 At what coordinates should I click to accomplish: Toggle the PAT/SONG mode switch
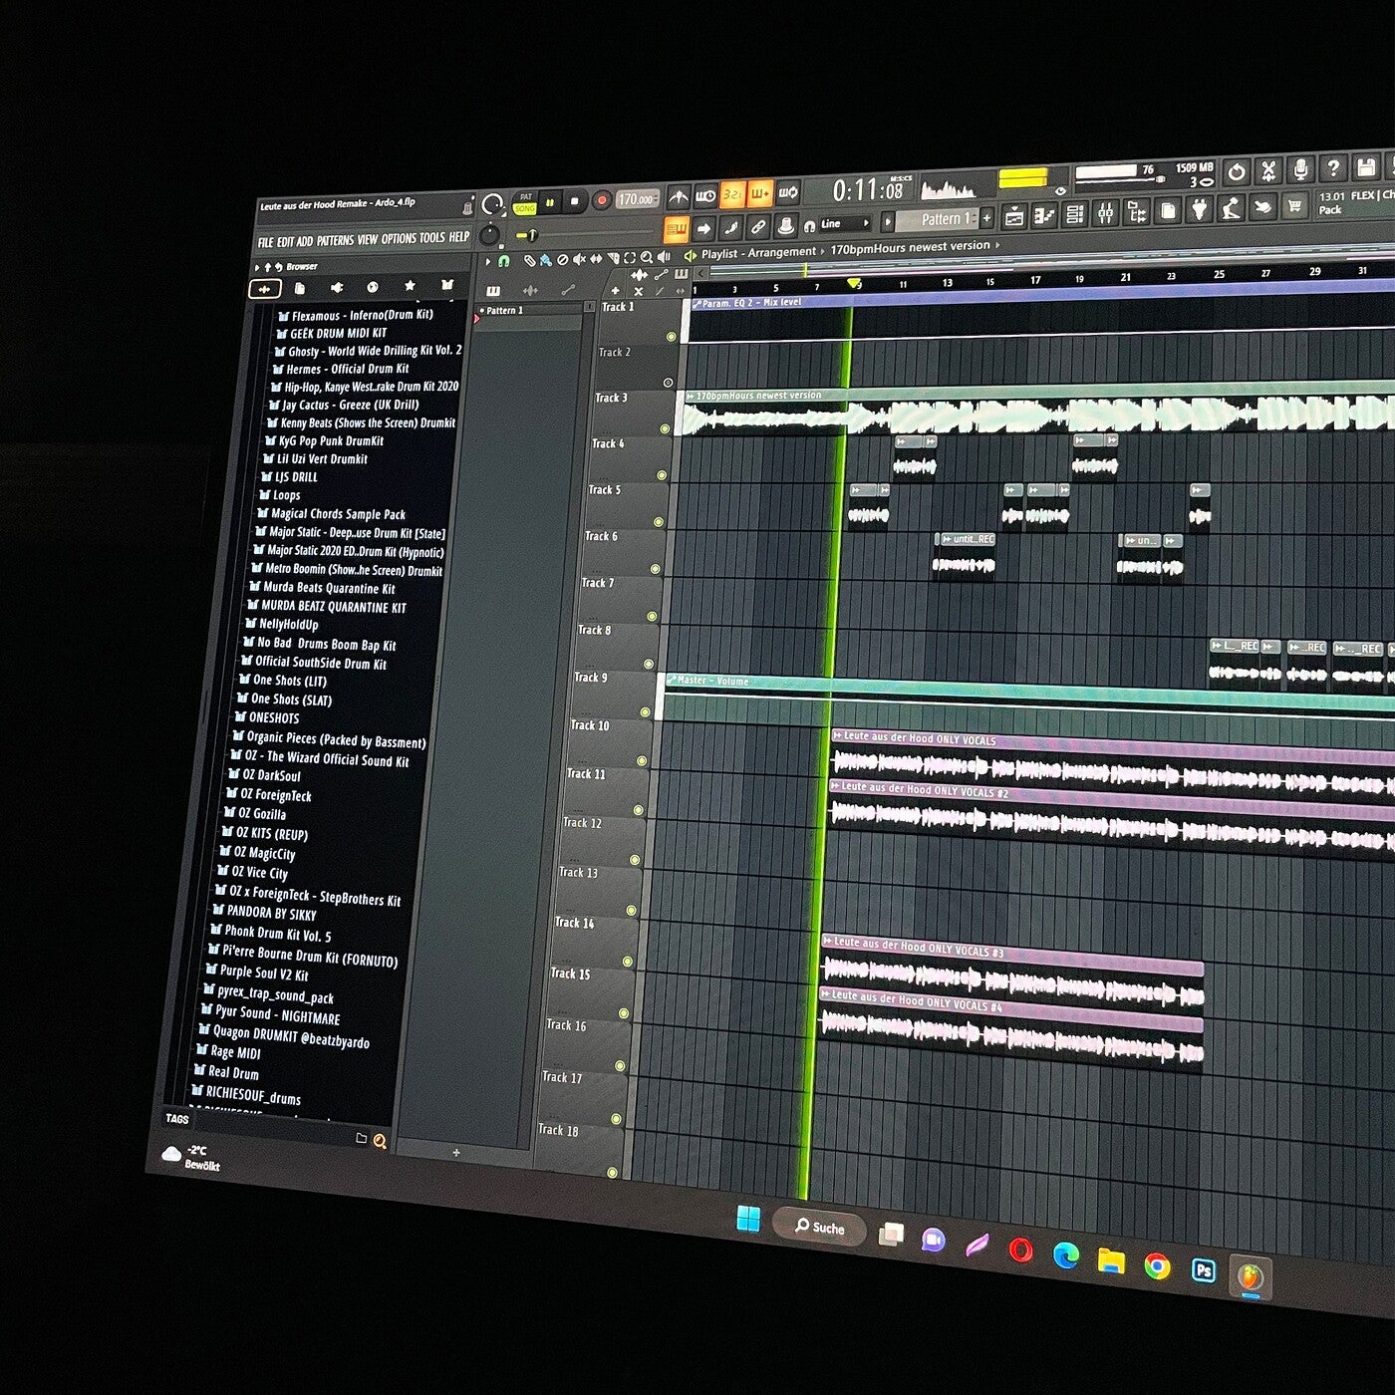coord(525,203)
